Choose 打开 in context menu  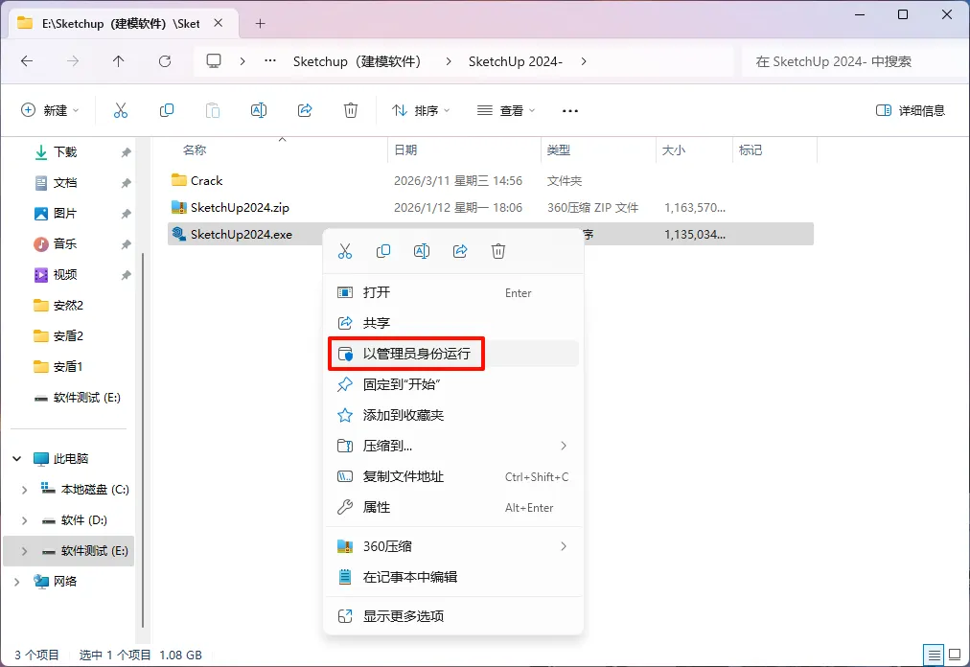coord(453,292)
